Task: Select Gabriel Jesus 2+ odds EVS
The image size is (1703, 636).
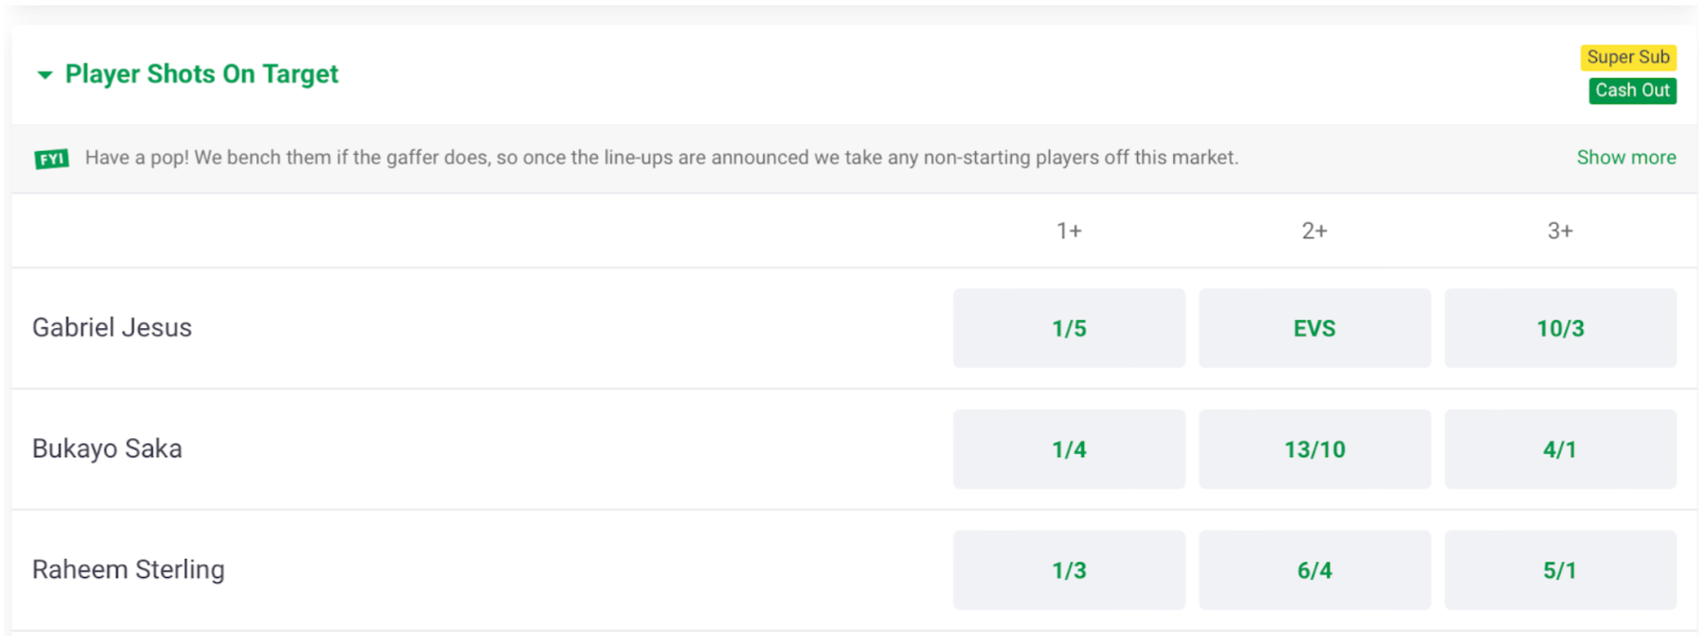Action: click(1314, 328)
